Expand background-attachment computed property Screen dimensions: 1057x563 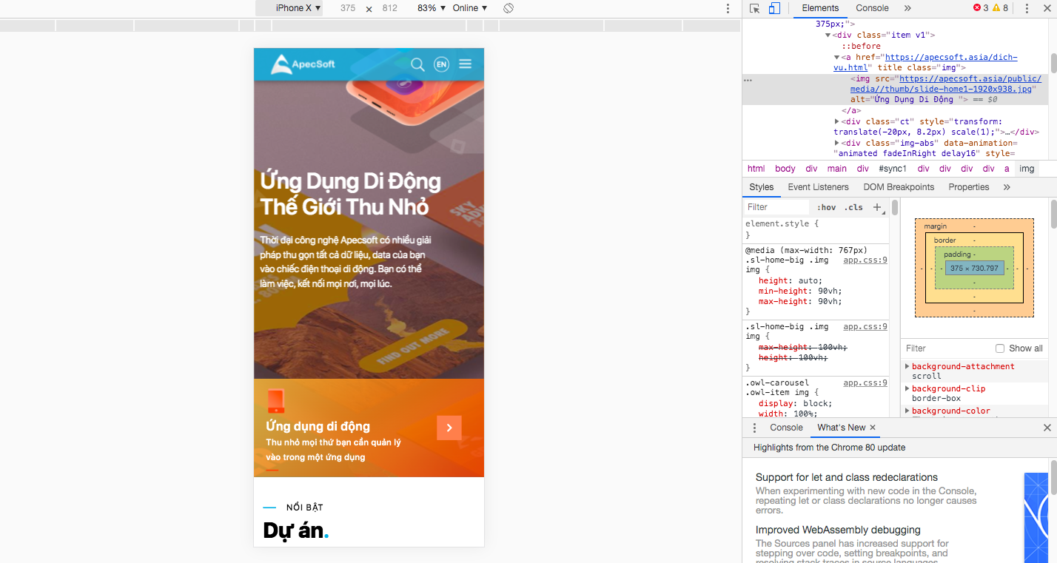pos(907,366)
